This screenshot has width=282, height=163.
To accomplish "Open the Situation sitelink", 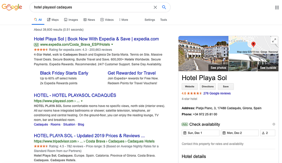I will click(69, 125).
